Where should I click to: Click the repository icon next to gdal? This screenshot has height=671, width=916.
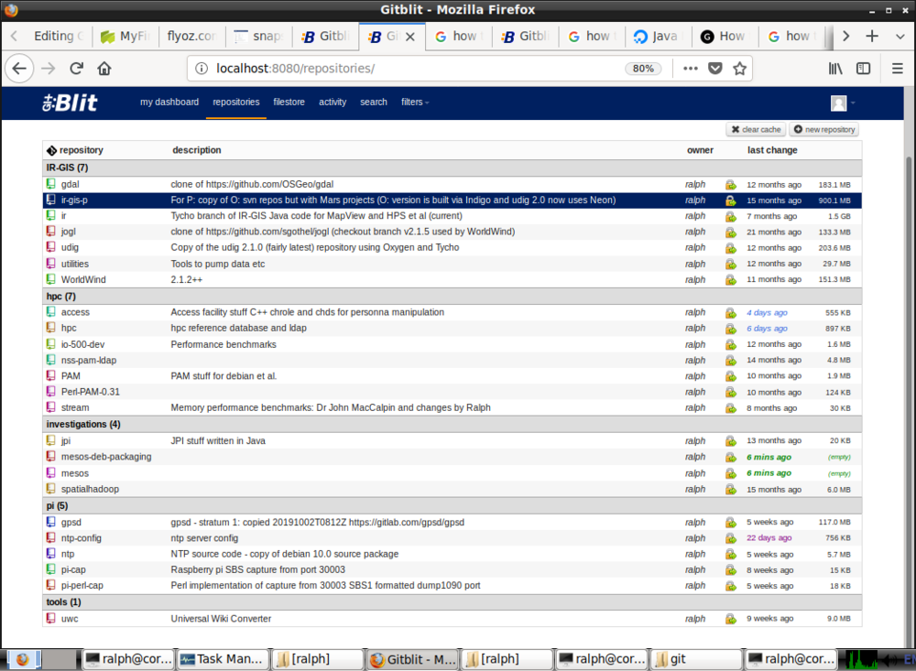[51, 184]
